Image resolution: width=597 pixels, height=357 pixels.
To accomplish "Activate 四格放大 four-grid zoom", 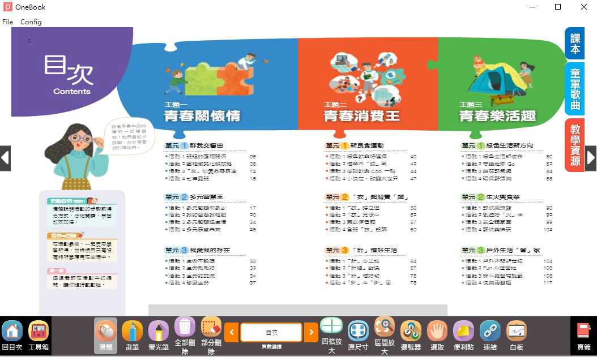I will tap(331, 336).
